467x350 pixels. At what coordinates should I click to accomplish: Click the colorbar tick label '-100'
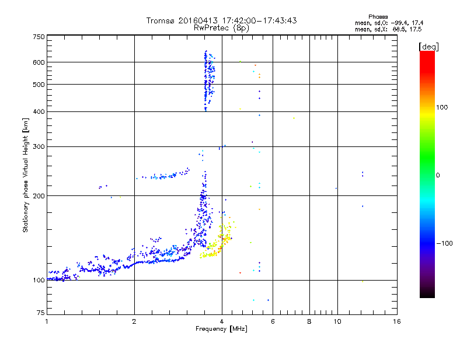click(x=445, y=243)
